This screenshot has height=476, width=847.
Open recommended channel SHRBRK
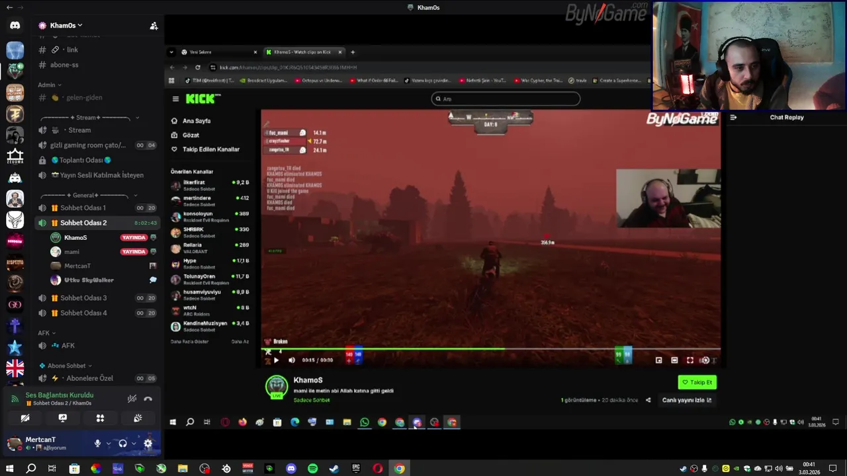tap(210, 232)
